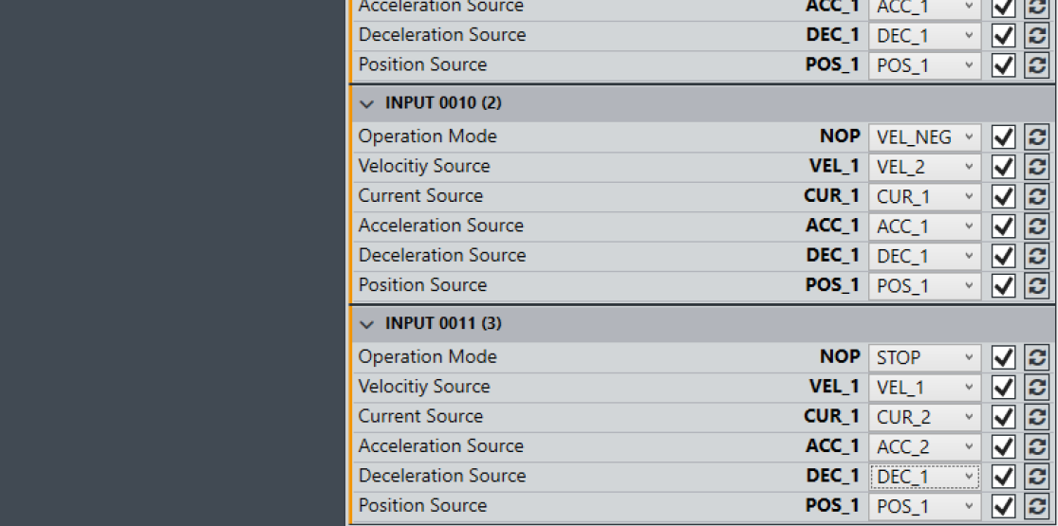Screen dimensions: 1058x526
Task: Click refresh icon for INPUT 0010 Operation Mode
Action: coord(1036,137)
